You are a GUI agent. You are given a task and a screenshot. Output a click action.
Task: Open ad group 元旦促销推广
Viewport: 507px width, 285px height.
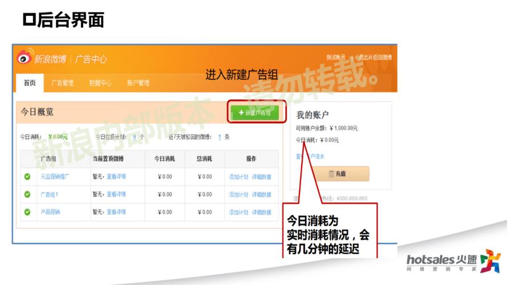tap(55, 177)
